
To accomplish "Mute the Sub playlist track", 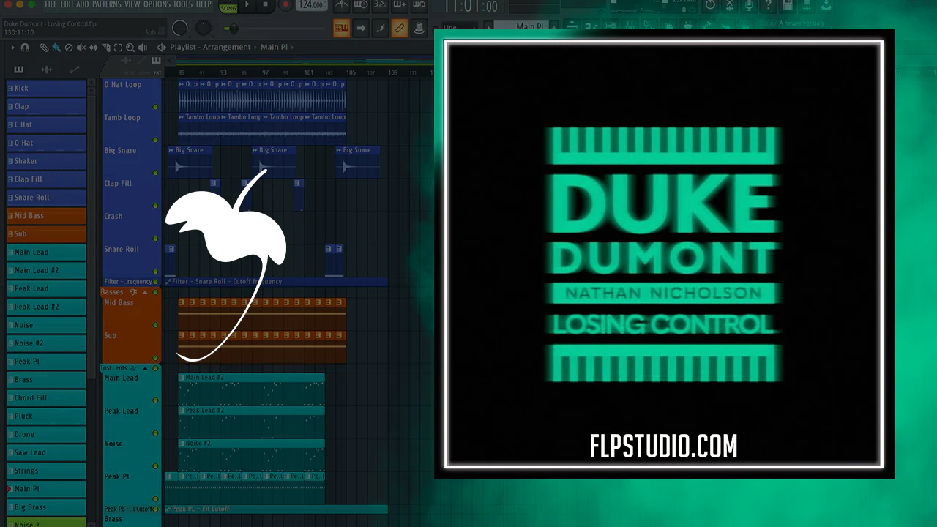I will [155, 358].
